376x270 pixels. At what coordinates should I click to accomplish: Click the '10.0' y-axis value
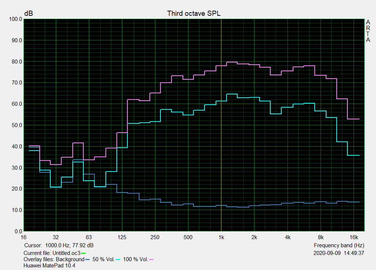17,210
